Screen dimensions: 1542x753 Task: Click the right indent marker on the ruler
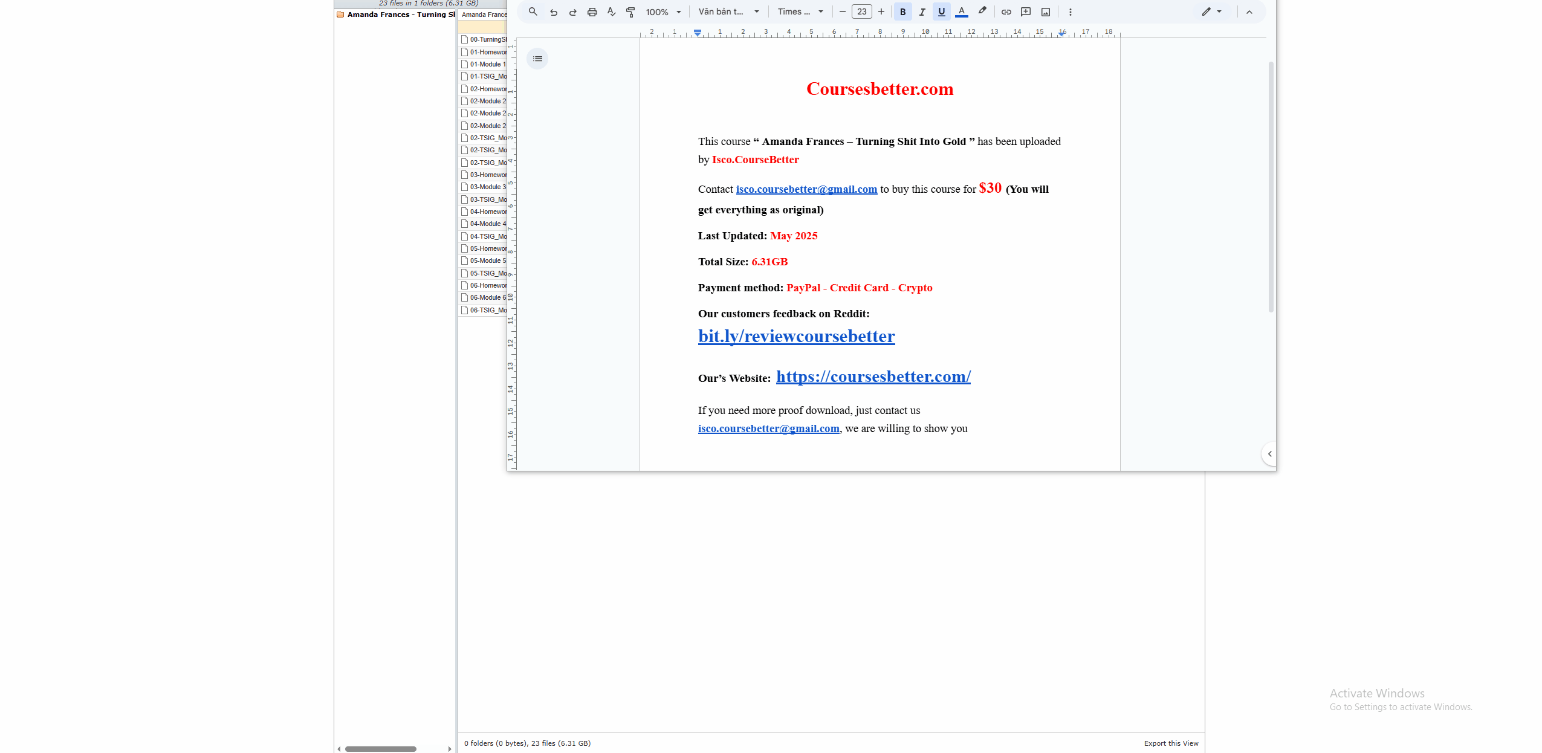point(1061,34)
